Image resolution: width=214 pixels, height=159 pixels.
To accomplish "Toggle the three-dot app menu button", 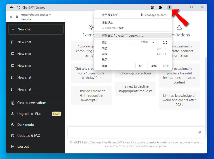I will coord(169,7).
